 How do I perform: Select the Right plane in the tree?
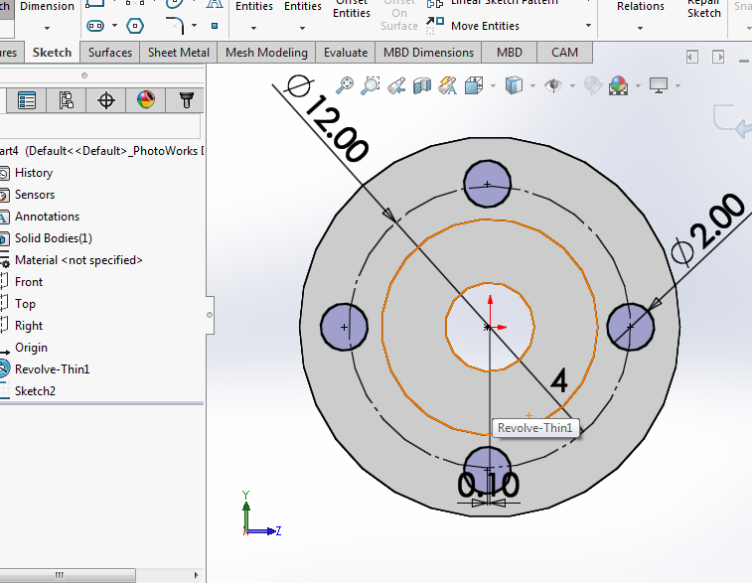29,326
